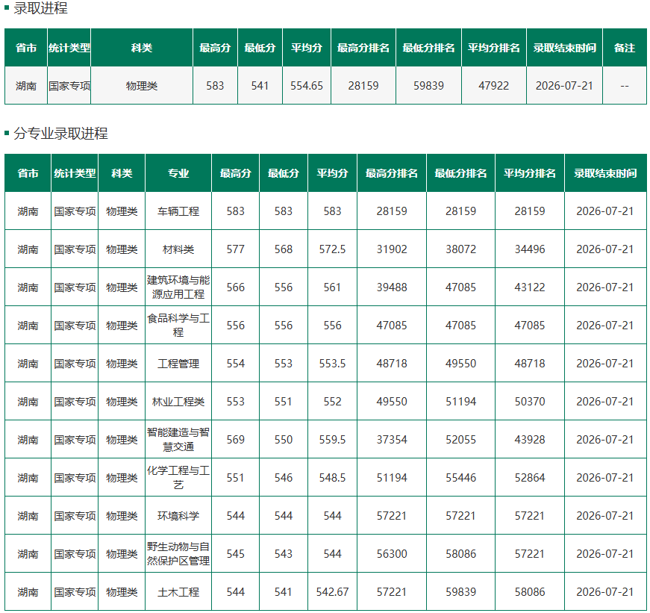Click summary table average rank 47922

tap(493, 86)
